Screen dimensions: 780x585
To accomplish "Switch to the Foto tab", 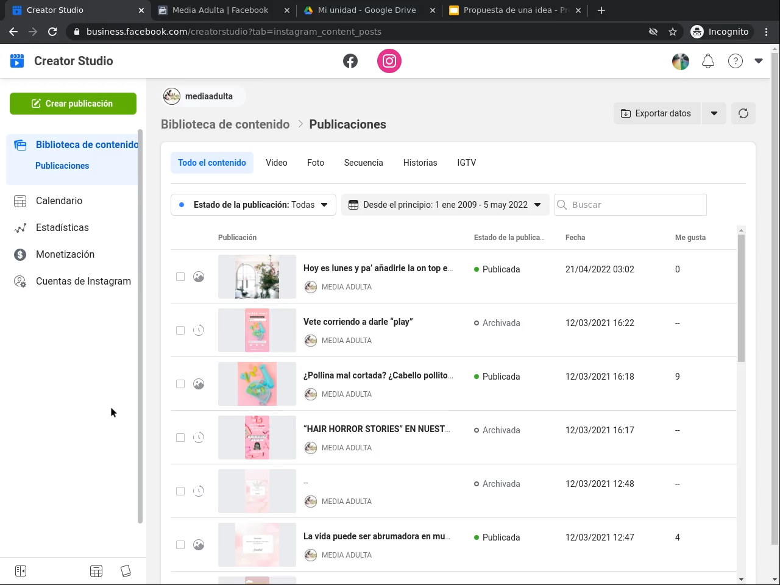I will 316,163.
